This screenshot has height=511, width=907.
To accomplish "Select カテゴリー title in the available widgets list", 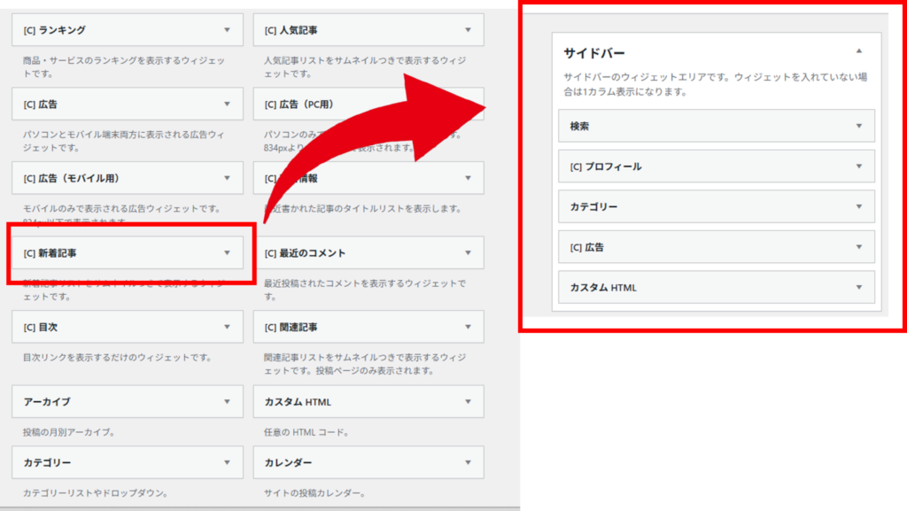I will click(x=48, y=462).
